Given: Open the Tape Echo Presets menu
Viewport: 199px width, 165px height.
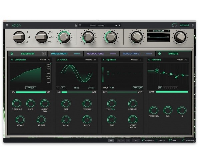Looking at the screenshot, I should [x=134, y=60].
